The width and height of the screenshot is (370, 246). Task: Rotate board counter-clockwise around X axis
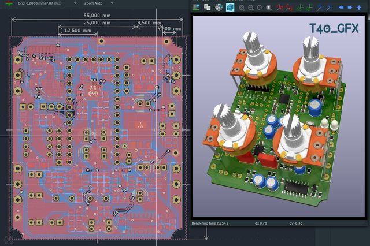click(x=290, y=8)
